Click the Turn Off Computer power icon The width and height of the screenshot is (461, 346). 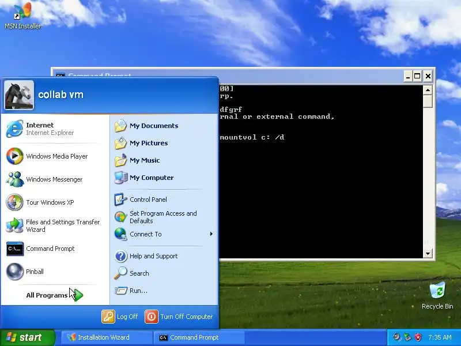pos(152,317)
